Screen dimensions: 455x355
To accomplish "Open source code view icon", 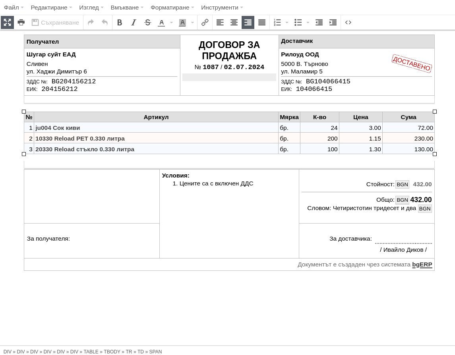I will tap(348, 22).
